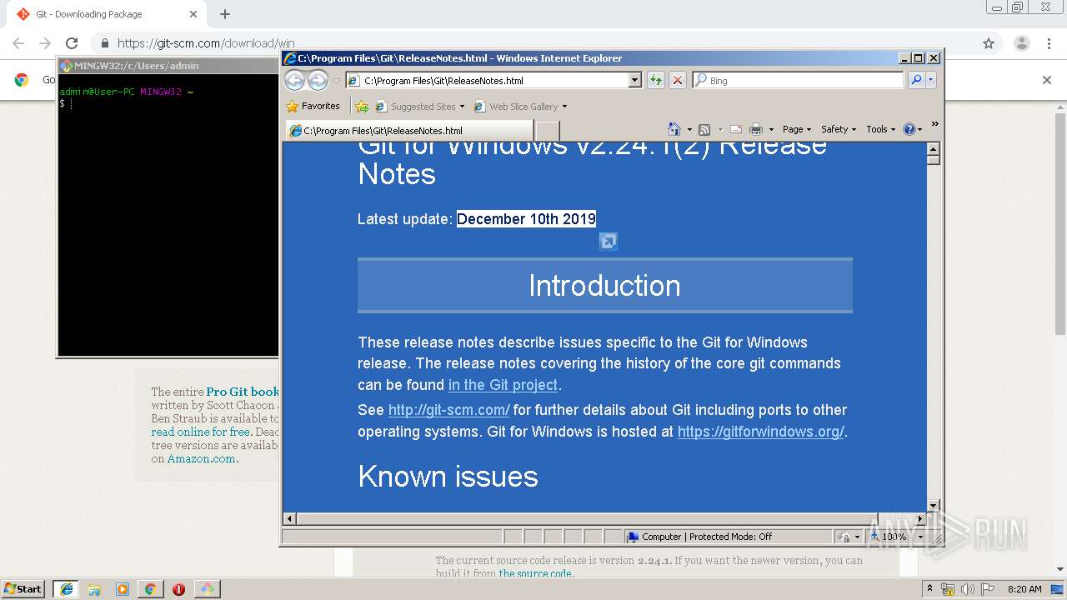Bookmark this page with star icon
1067x600 pixels.
(989, 43)
